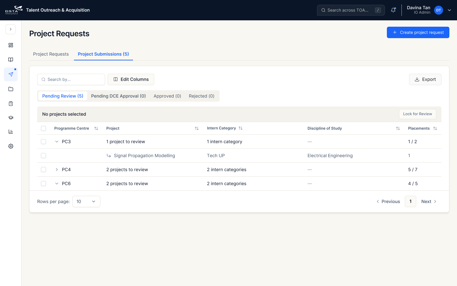457x286 pixels.
Task: Click the Lock for Review button
Action: coord(418,114)
